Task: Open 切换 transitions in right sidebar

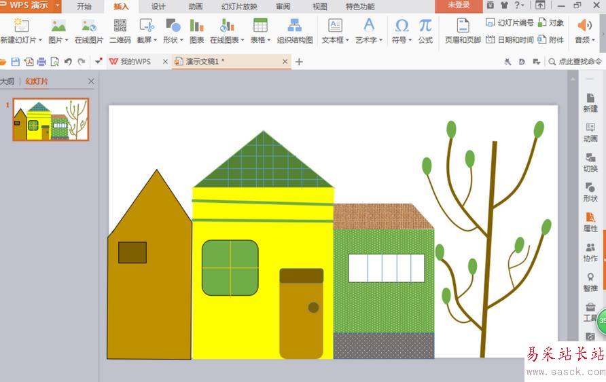Action: (590, 162)
